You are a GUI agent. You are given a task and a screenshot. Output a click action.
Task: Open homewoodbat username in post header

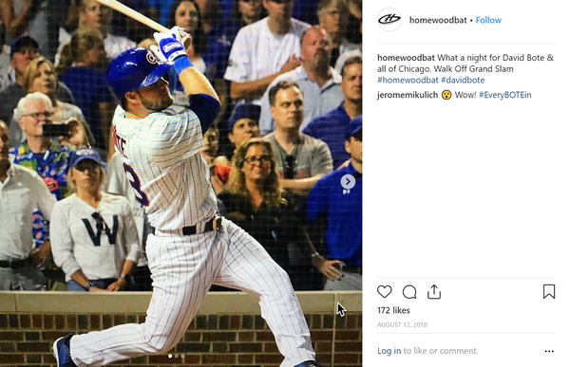coord(438,20)
